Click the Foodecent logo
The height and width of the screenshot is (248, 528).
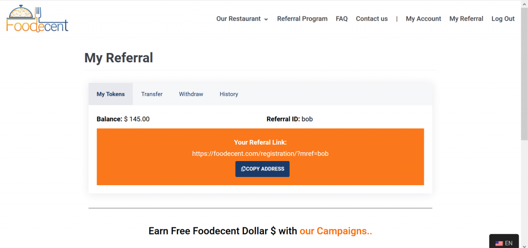point(37,19)
